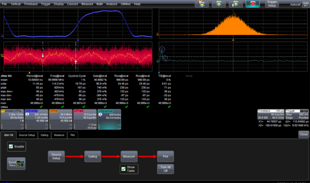Click info icon in JitOverlay descriptor box
This screenshot has width=310, height=183.
(28, 114)
